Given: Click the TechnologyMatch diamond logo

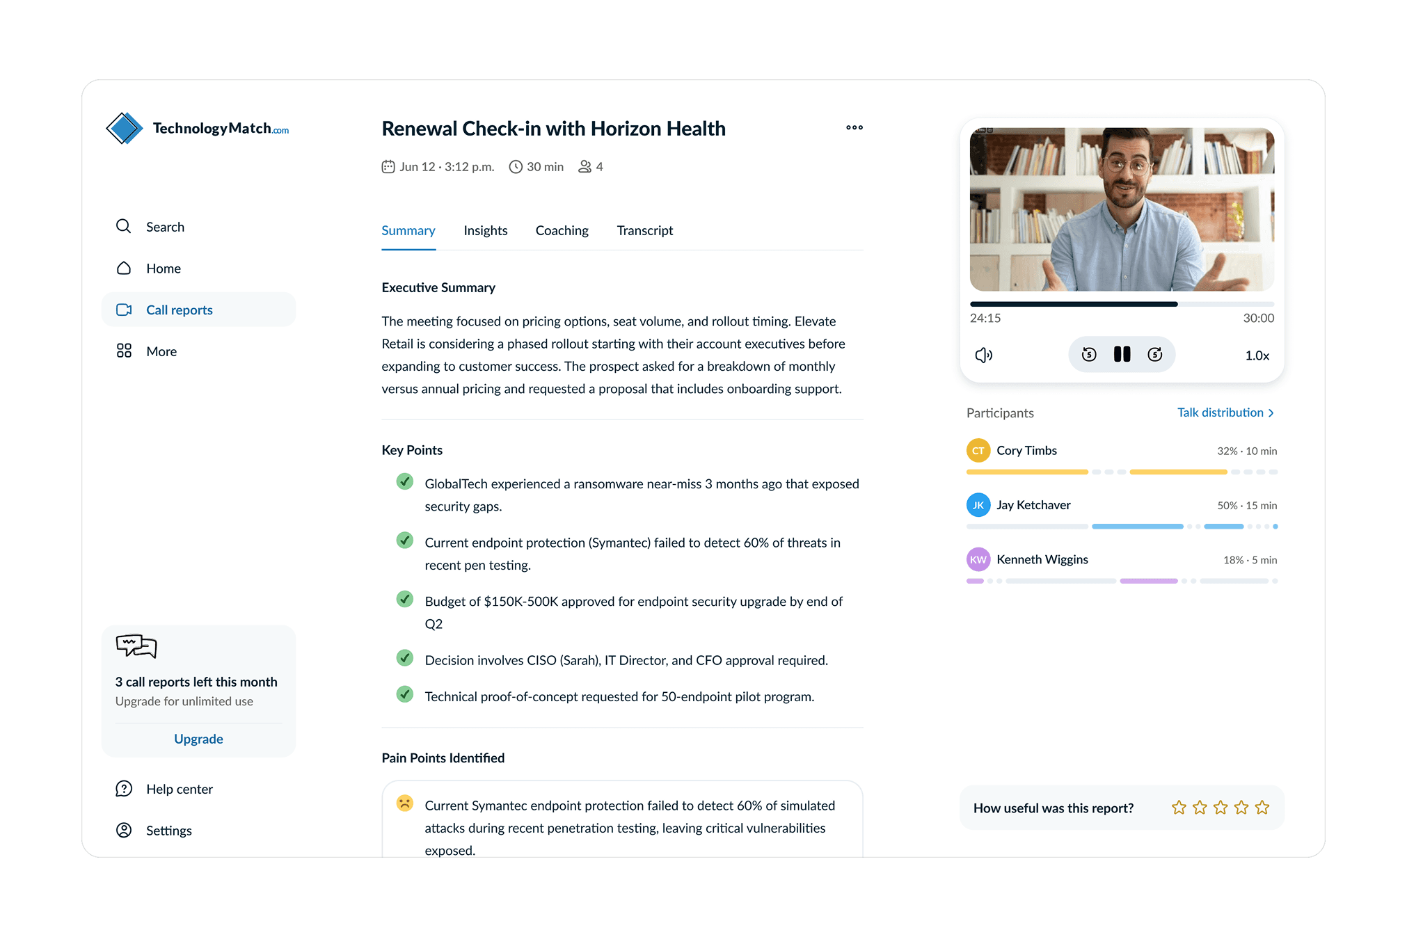Looking at the screenshot, I should tap(124, 128).
